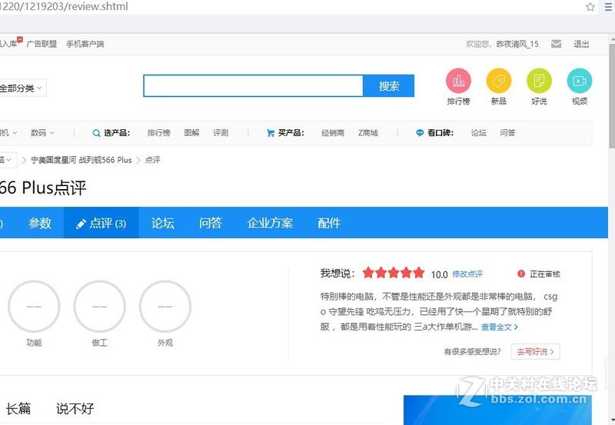Open the 经销商 link
615x425 pixels.
(333, 133)
